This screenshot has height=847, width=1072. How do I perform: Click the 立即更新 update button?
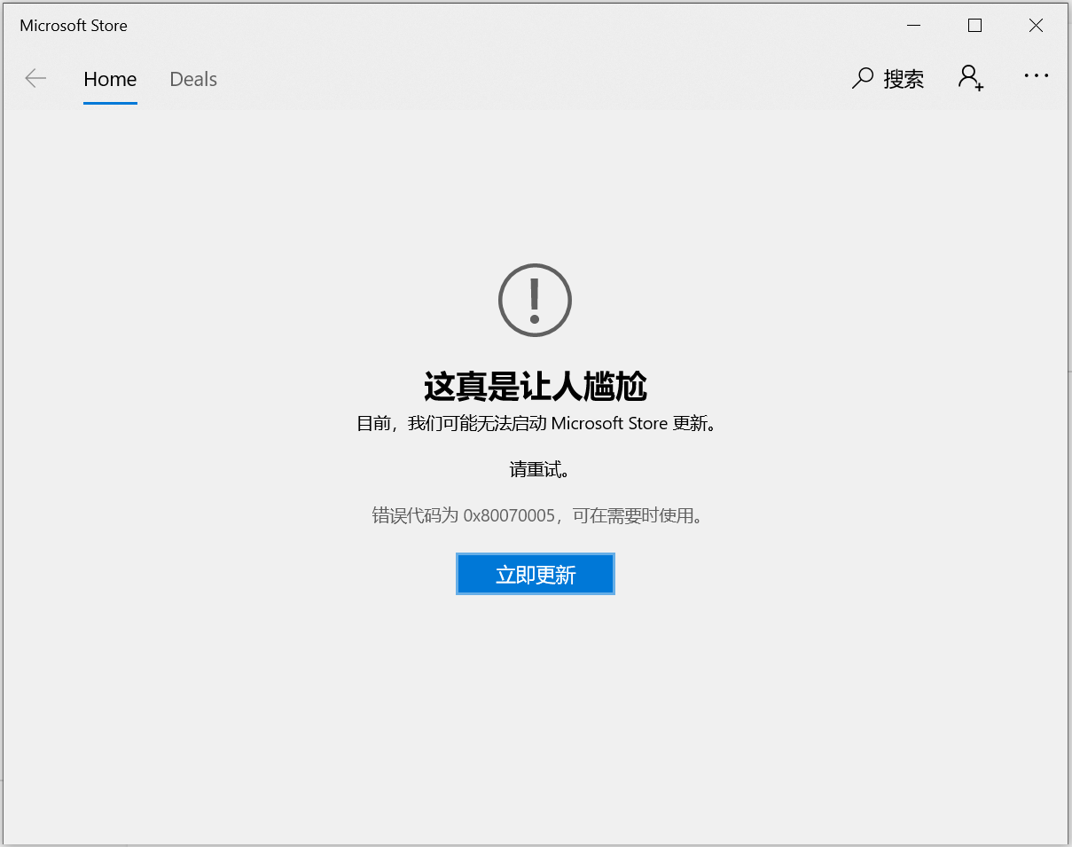pyautogui.click(x=535, y=573)
